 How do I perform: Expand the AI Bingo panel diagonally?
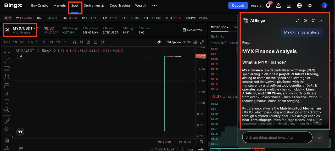[298, 20]
